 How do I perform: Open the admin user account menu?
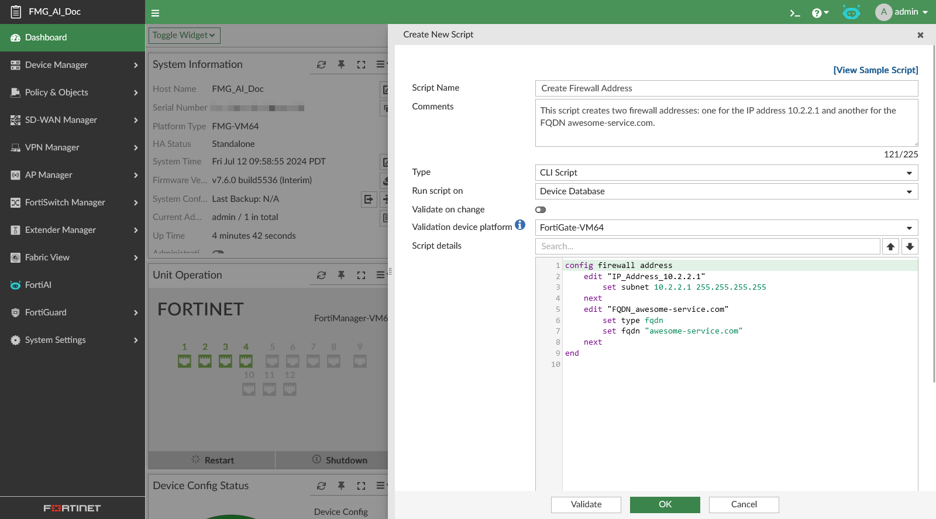[901, 12]
